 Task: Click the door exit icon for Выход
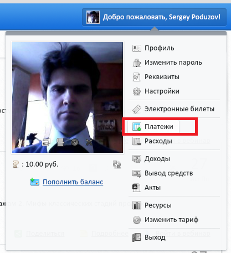point(137,237)
